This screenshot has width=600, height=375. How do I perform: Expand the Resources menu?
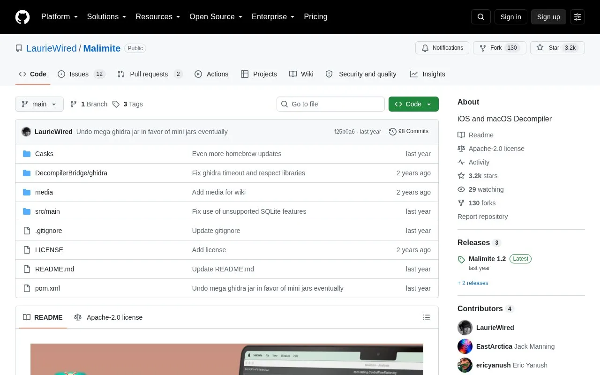click(158, 17)
